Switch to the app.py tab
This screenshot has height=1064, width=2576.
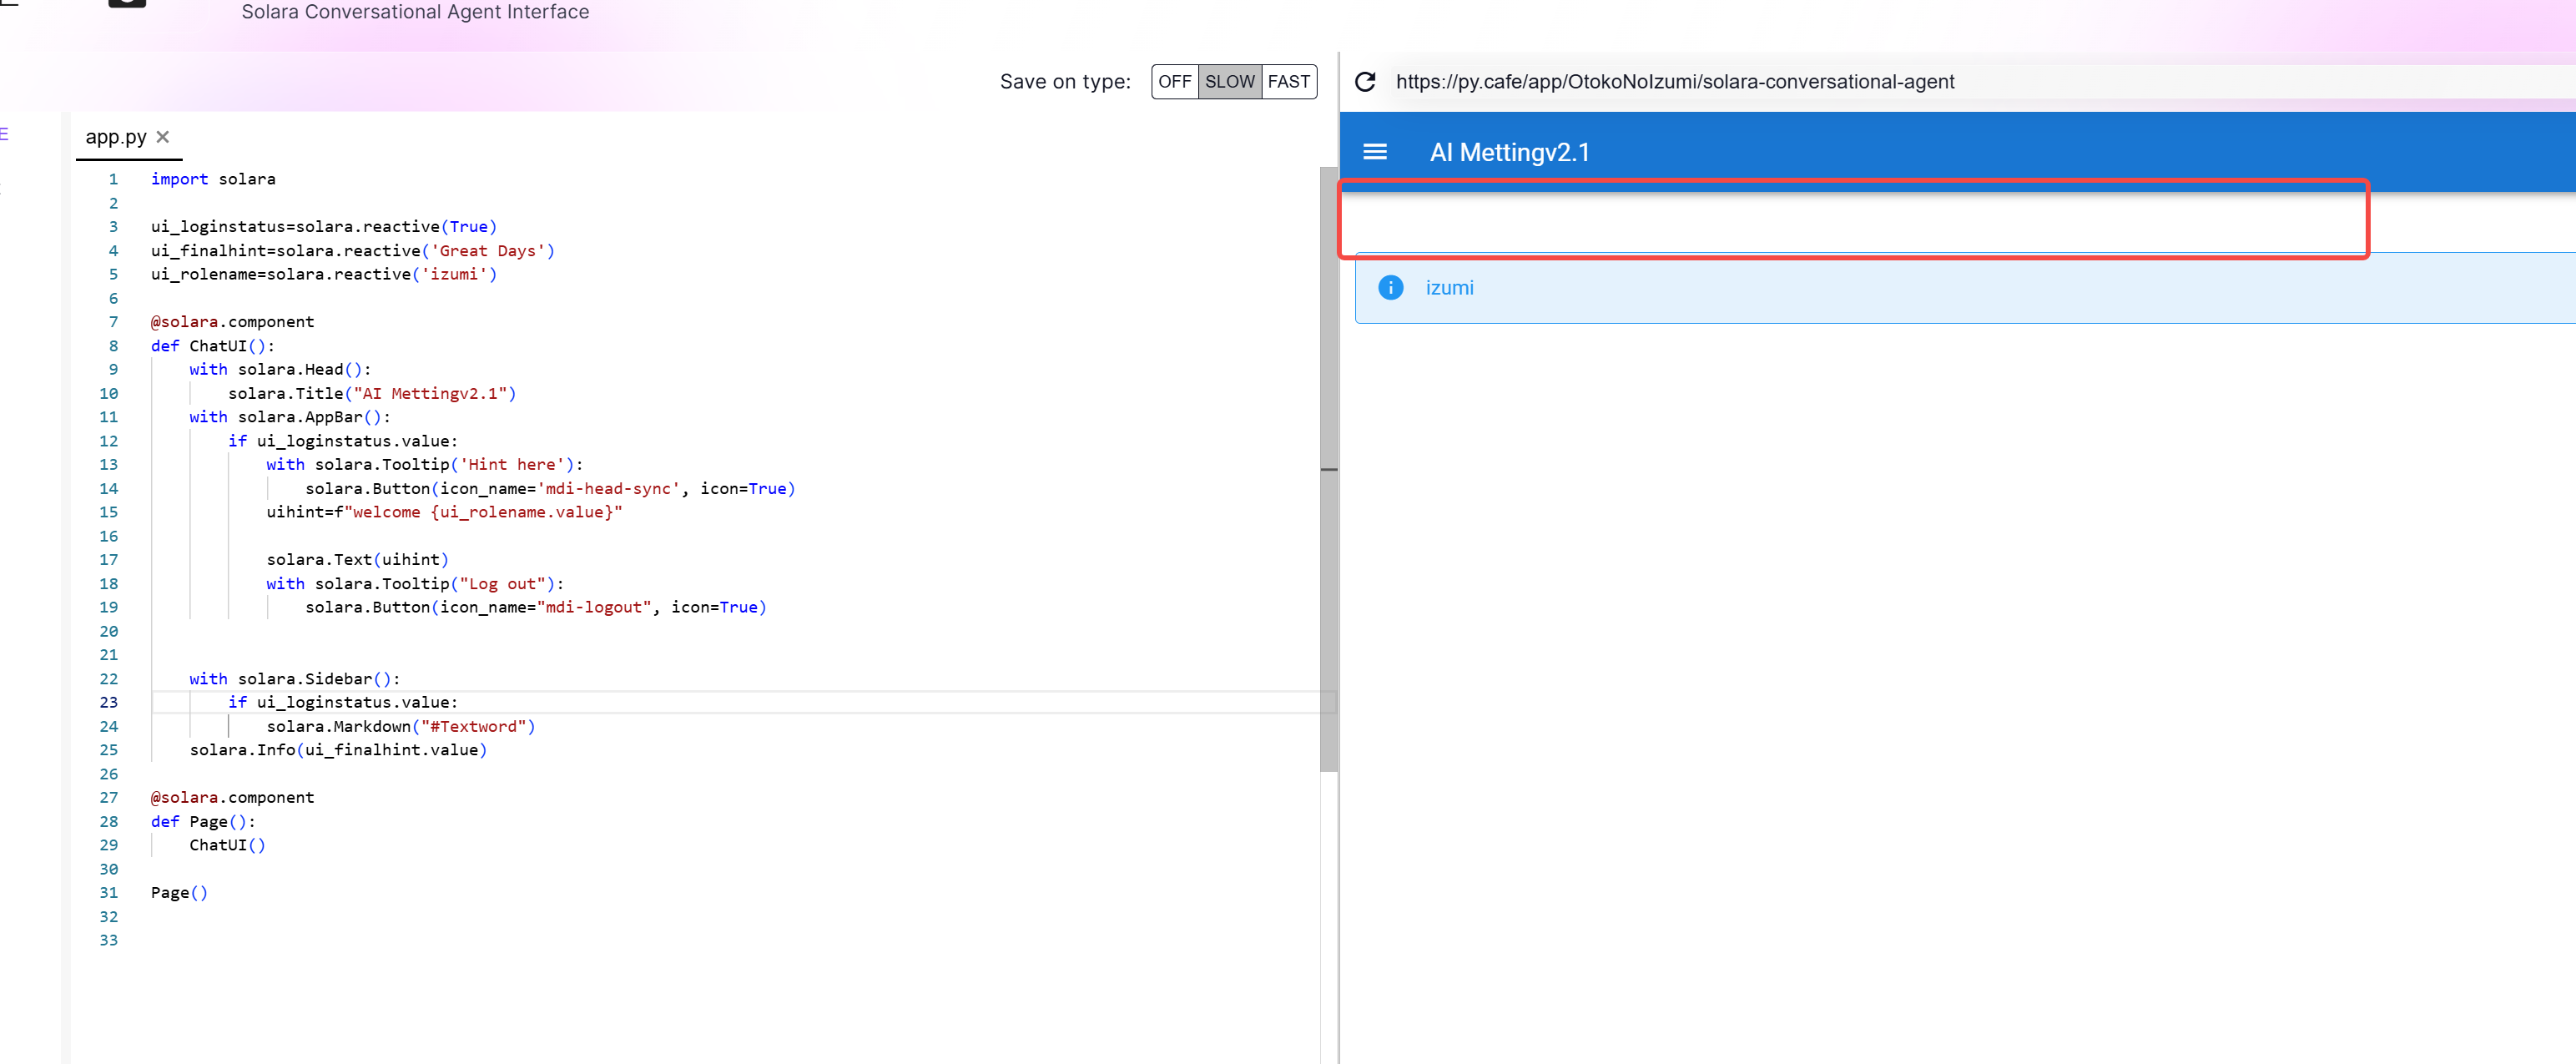click(115, 137)
